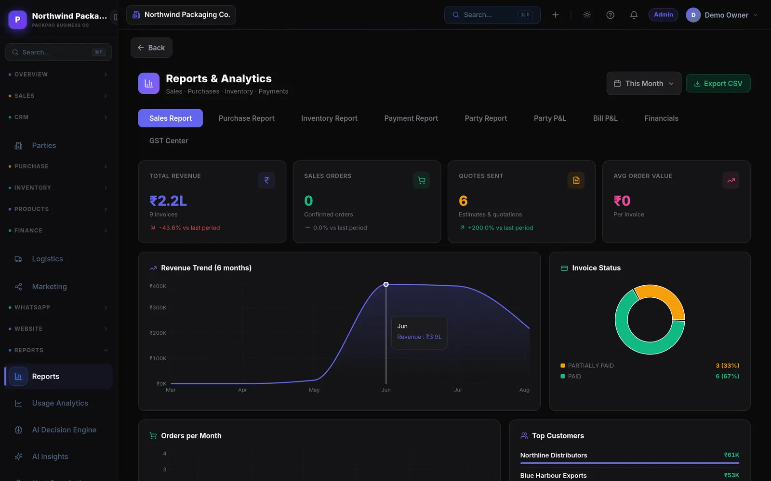Open AI Insights in the sidebar
771x481 pixels.
(x=59, y=456)
